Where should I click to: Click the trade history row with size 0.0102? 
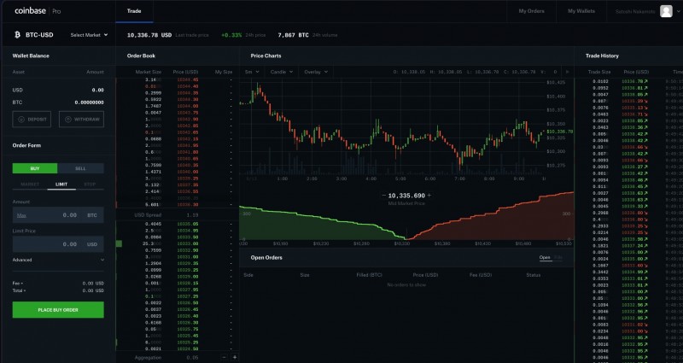coord(628,81)
